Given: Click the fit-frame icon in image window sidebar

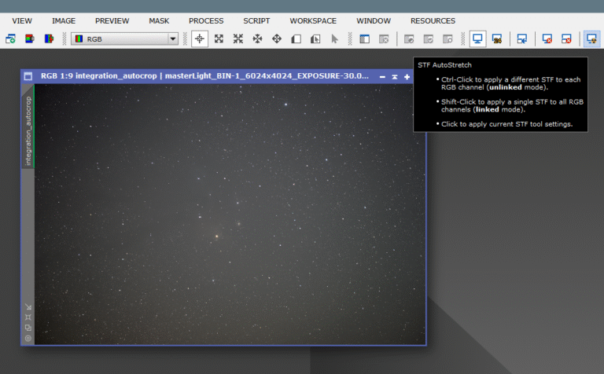Looking at the screenshot, I should pos(28,317).
